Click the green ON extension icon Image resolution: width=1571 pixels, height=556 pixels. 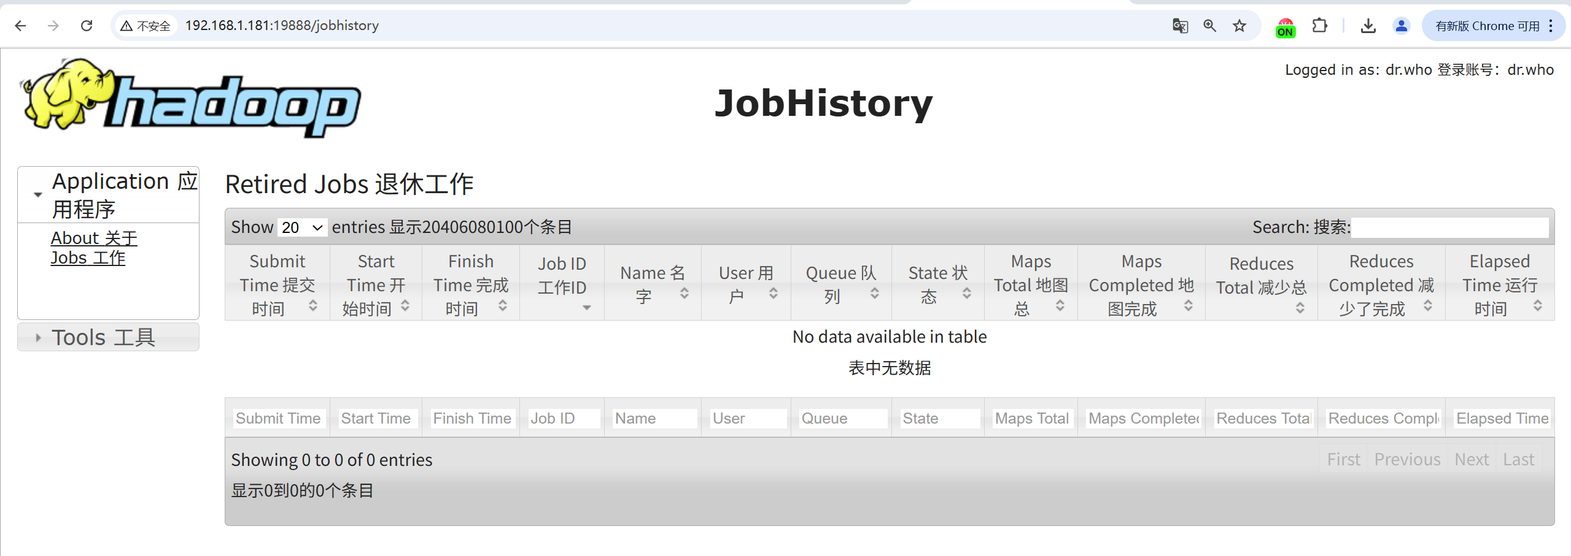[x=1286, y=27]
